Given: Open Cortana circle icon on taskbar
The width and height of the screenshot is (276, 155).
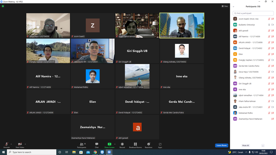Looking at the screenshot, I should point(60,152).
